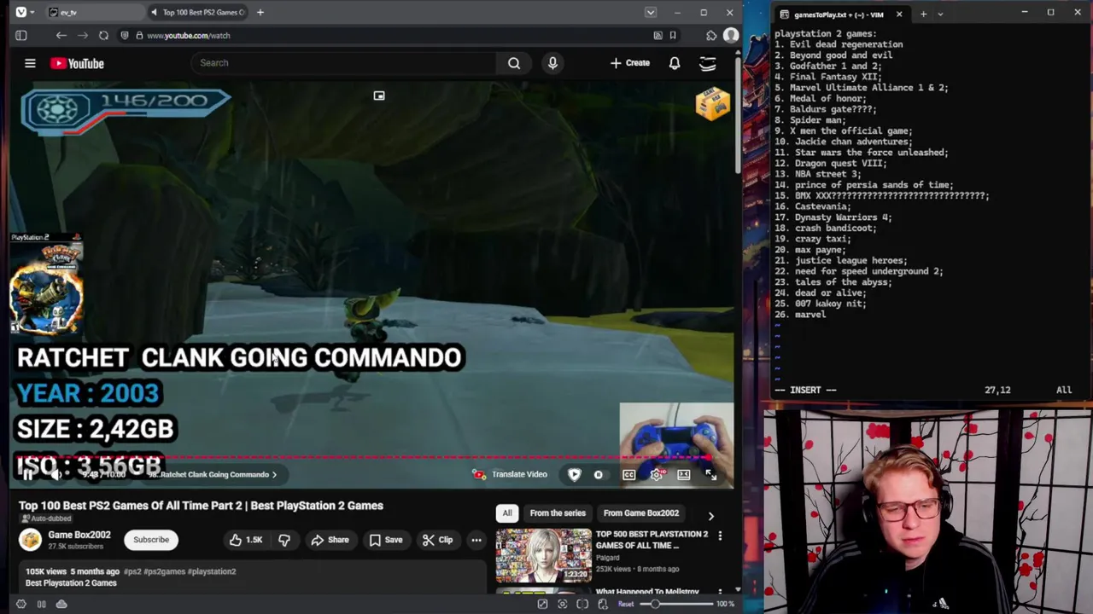Go back with the browser back arrow
The width and height of the screenshot is (1093, 614).
(61, 35)
